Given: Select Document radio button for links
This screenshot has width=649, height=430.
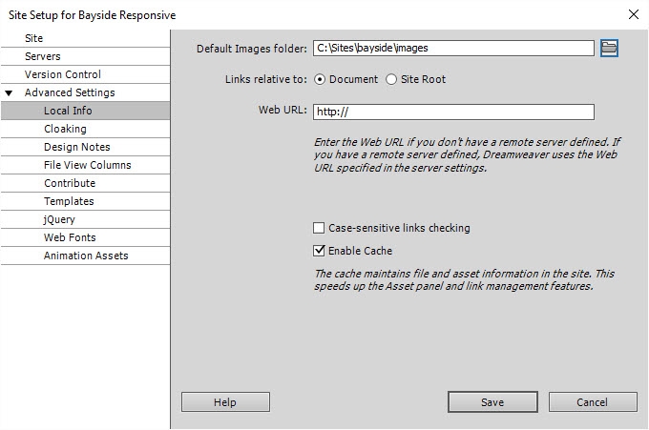Looking at the screenshot, I should (320, 79).
